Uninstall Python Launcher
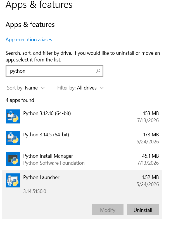This screenshot has width=171, height=227. tap(143, 210)
